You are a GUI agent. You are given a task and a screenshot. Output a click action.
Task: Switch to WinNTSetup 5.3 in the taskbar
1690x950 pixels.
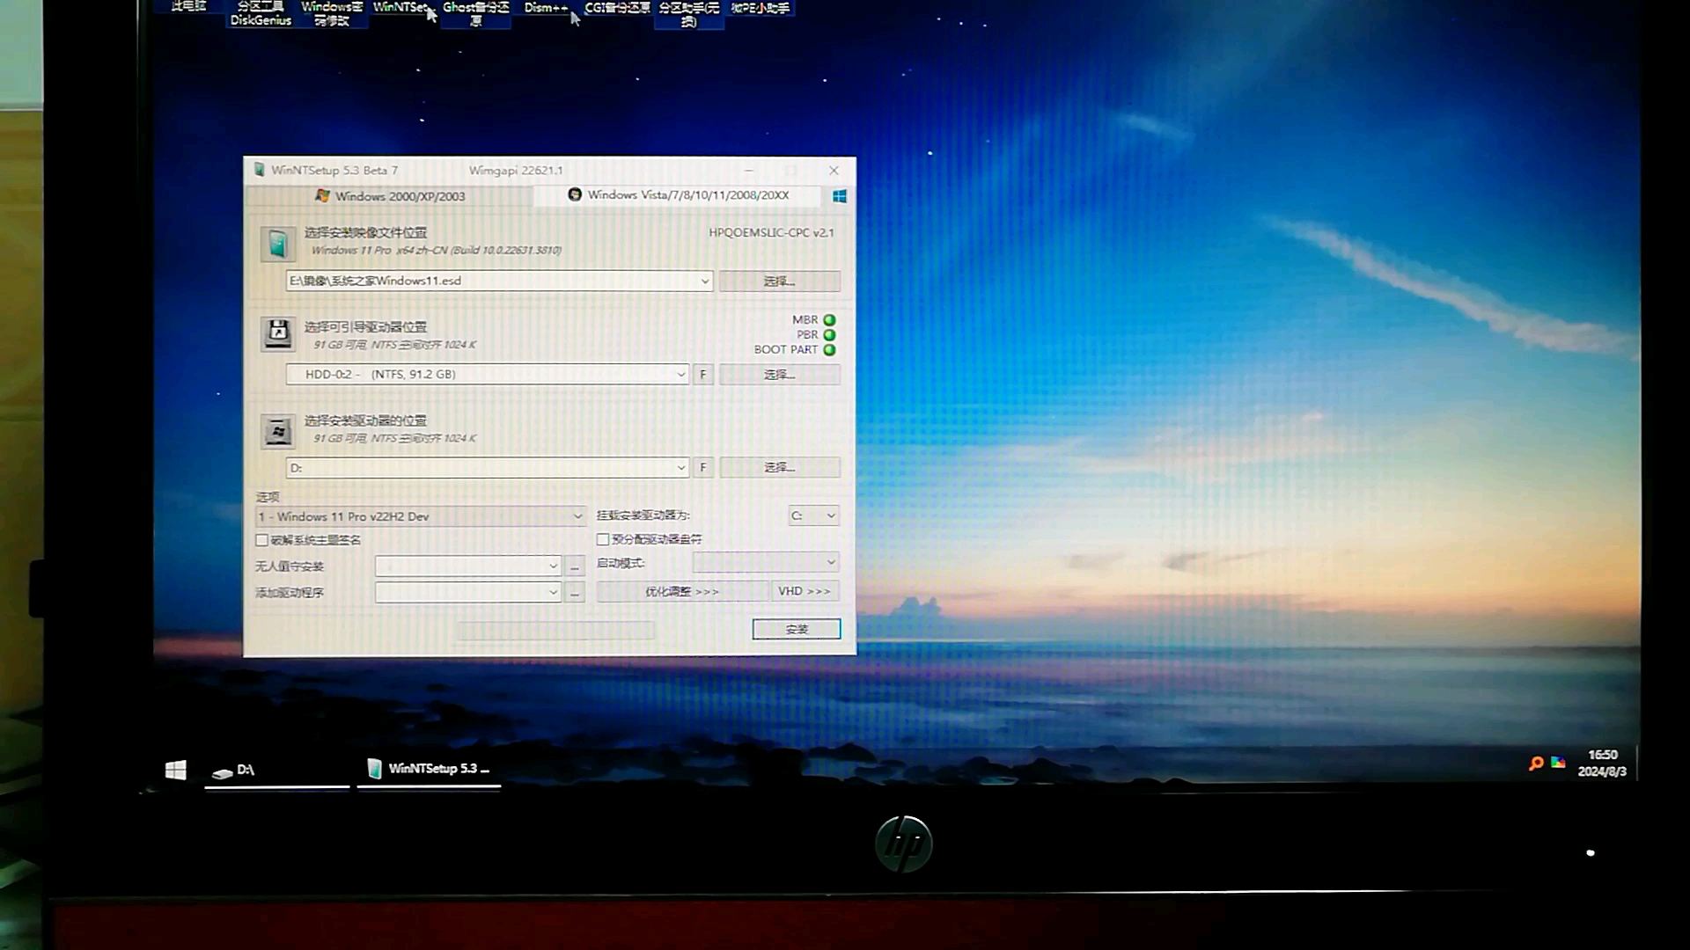(429, 769)
